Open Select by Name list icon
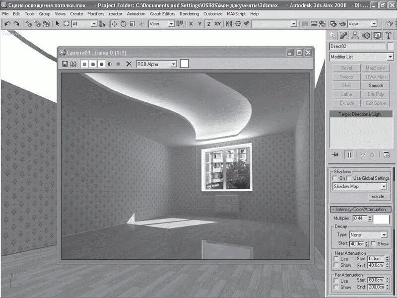 tap(103, 24)
